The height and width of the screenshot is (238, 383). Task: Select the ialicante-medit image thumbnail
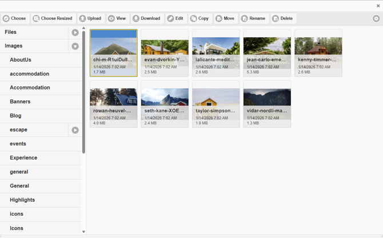tap(216, 53)
